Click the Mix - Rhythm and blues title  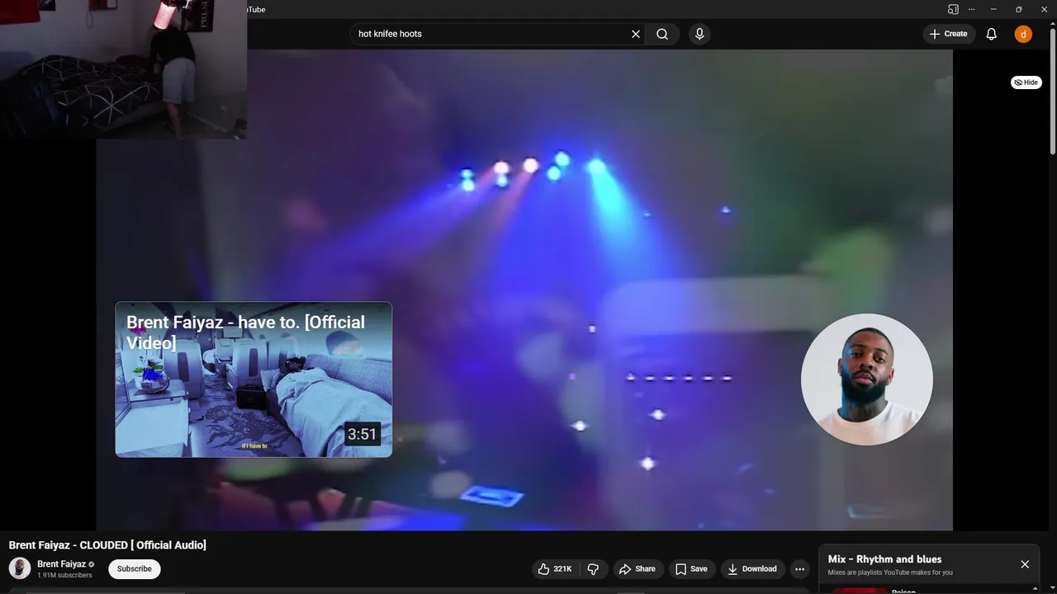point(884,559)
